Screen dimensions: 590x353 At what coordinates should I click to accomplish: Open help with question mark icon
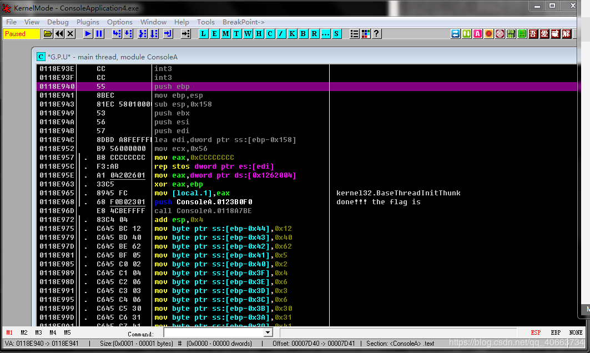376,34
